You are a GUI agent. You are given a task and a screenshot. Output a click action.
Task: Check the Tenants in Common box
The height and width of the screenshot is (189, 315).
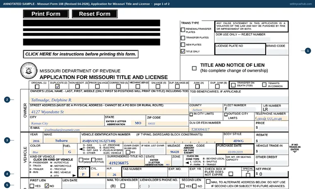click(x=264, y=85)
